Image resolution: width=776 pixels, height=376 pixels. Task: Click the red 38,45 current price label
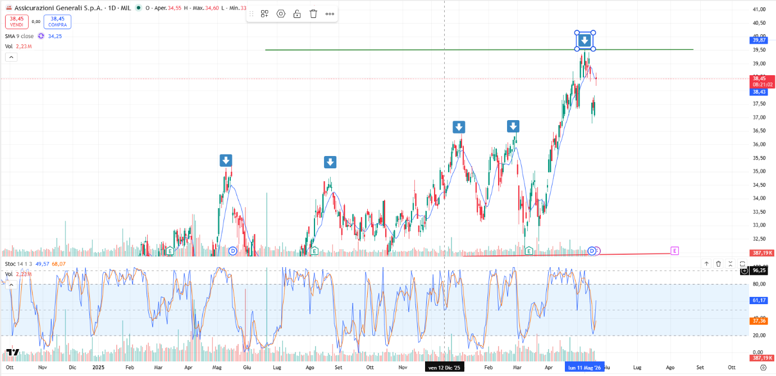pyautogui.click(x=763, y=81)
